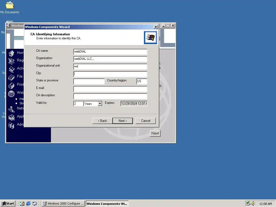
Task: Click the Networking sidebar icon
Action: pos(11,109)
